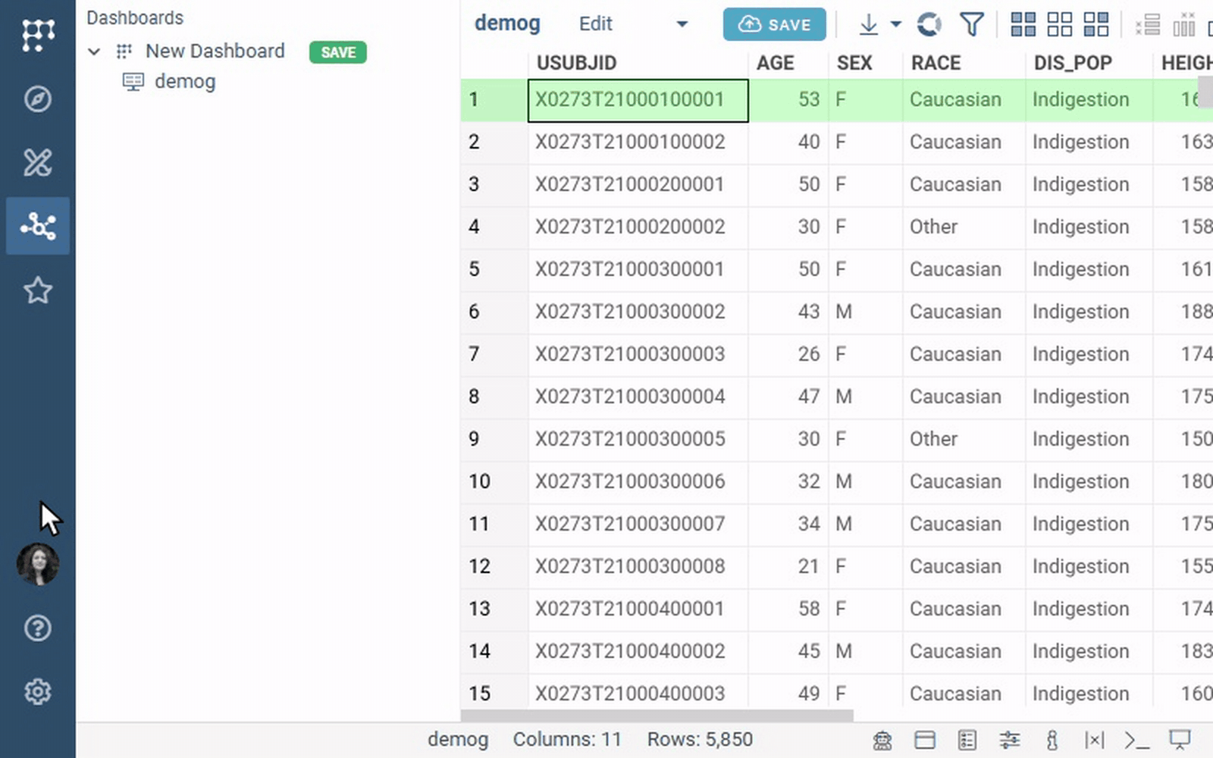Select cell X0273T21000100002
Viewport: 1213px width, 758px height.
tap(638, 142)
